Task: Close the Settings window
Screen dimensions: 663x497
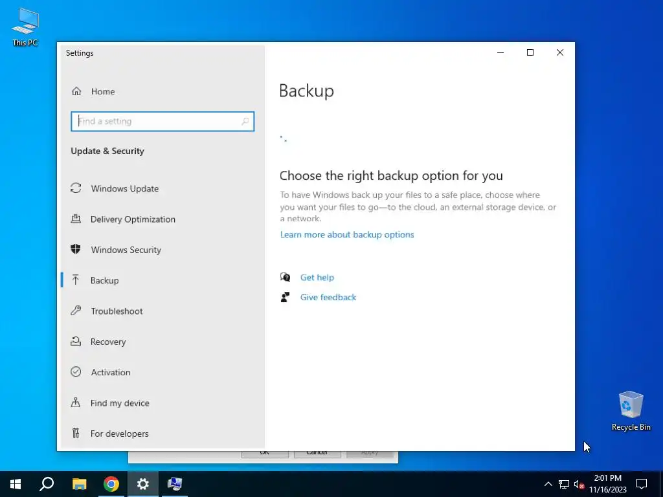Action: tap(560, 52)
